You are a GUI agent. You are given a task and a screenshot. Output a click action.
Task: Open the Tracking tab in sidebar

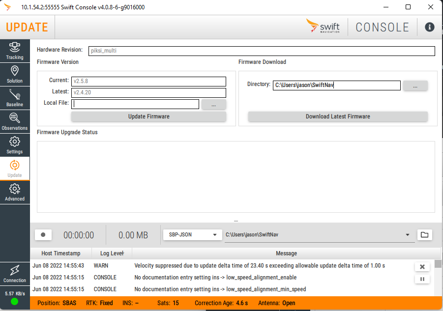(x=15, y=51)
